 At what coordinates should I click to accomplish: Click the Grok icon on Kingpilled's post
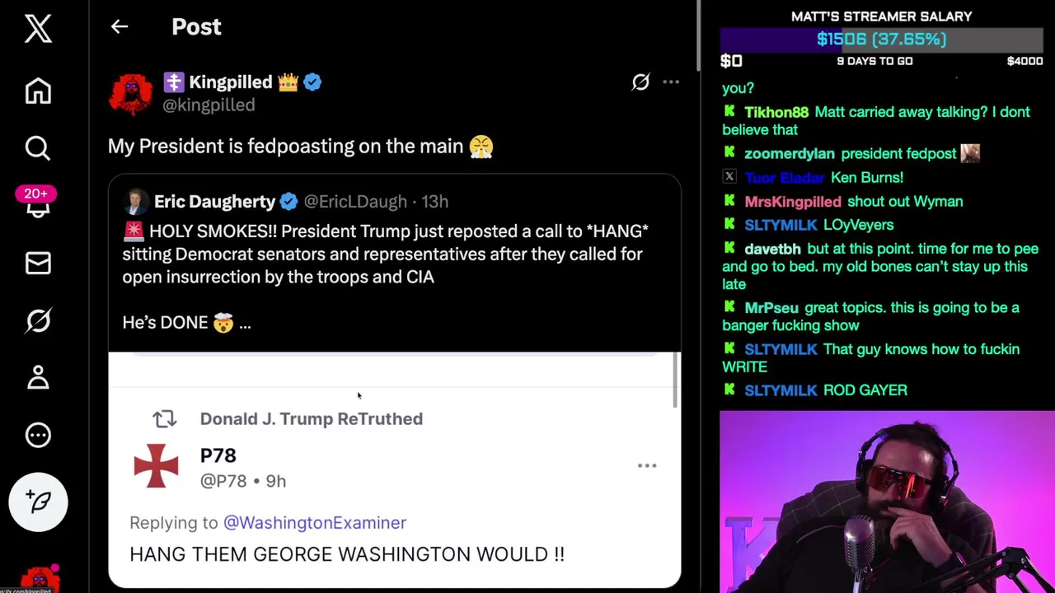point(640,82)
